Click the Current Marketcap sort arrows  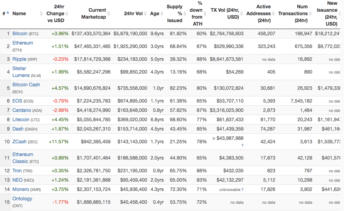click(109, 13)
